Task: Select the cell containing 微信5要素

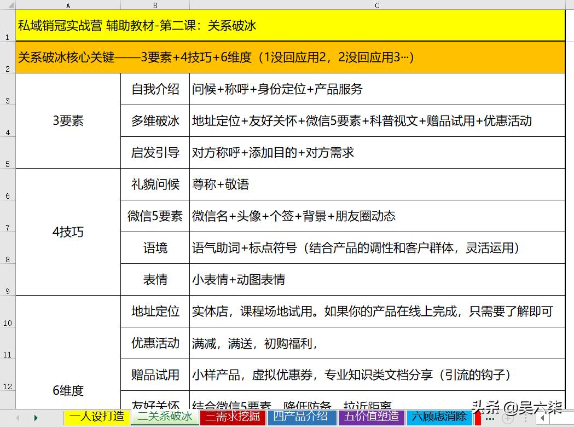Action: point(154,216)
